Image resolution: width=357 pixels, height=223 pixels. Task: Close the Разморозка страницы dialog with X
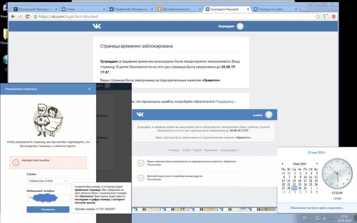[90, 89]
